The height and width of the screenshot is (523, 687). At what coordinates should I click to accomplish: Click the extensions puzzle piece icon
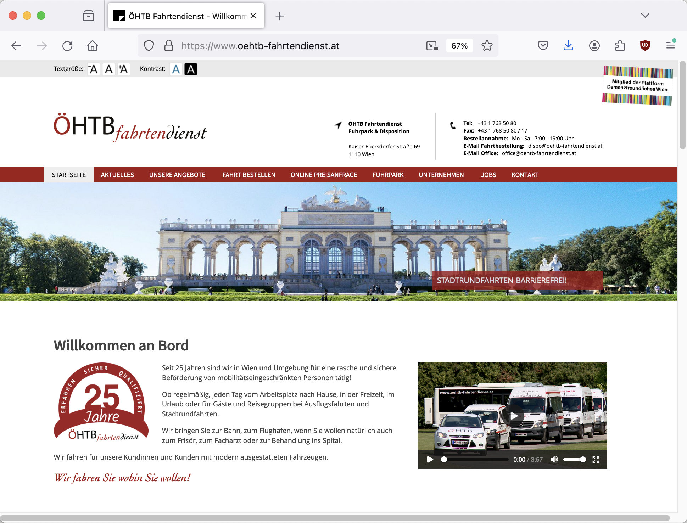point(620,45)
